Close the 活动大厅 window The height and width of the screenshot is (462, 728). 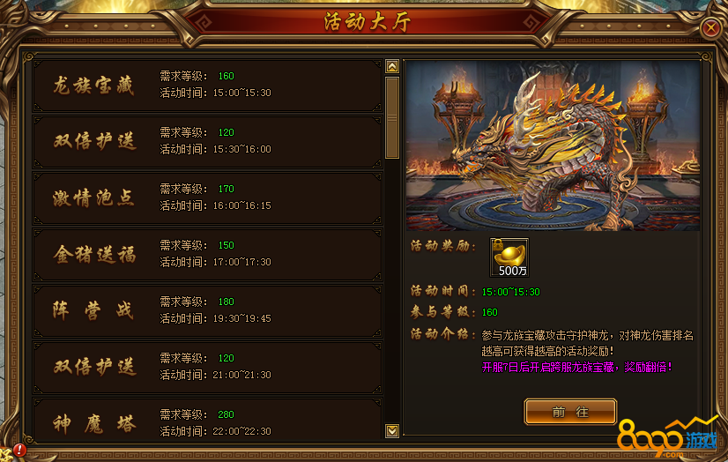(x=711, y=28)
